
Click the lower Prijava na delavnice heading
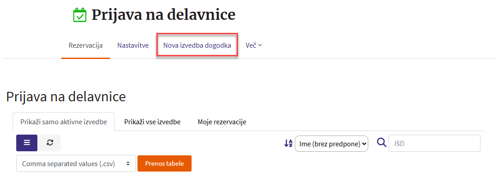point(66,96)
